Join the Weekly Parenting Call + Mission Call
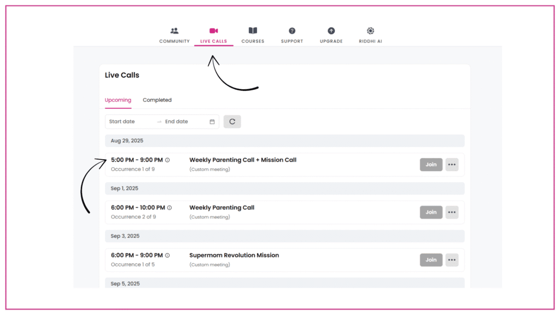The image size is (560, 315). coord(431,165)
